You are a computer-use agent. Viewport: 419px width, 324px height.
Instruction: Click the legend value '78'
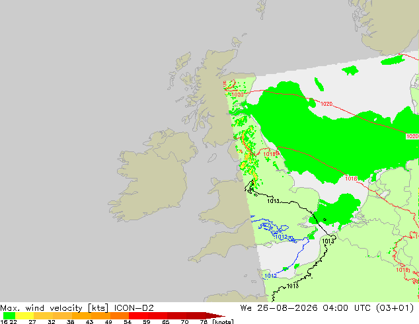point(204,322)
